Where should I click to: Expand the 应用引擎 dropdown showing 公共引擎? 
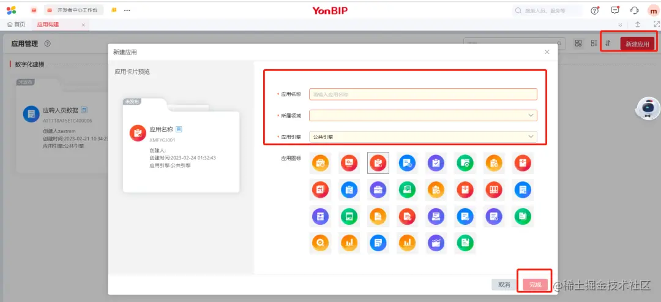click(424, 137)
